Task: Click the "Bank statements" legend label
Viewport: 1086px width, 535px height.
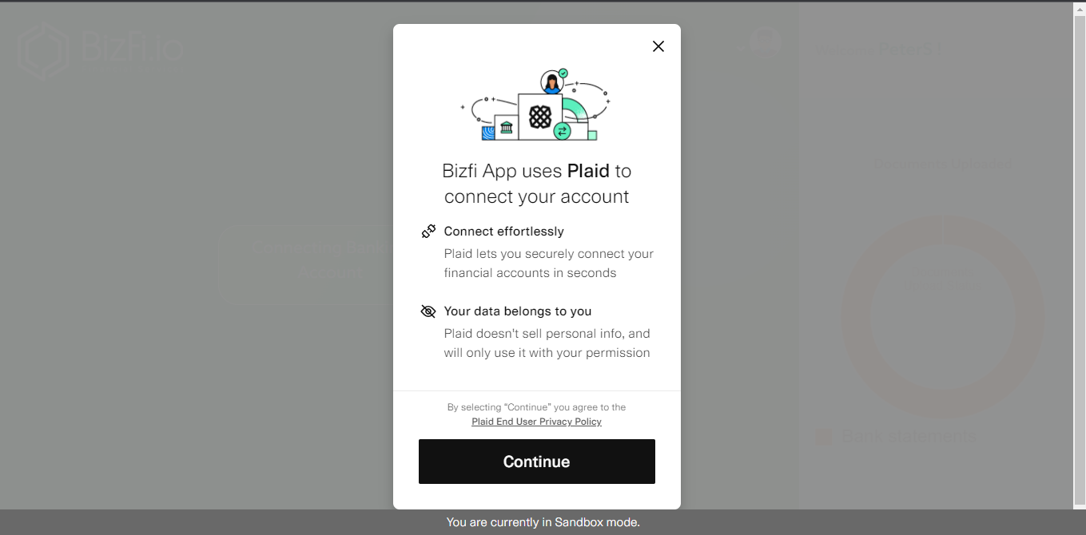Action: click(x=909, y=436)
